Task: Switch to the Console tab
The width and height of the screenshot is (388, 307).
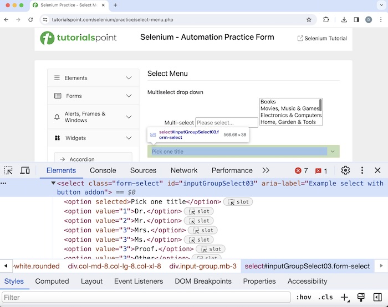Action: point(103,170)
